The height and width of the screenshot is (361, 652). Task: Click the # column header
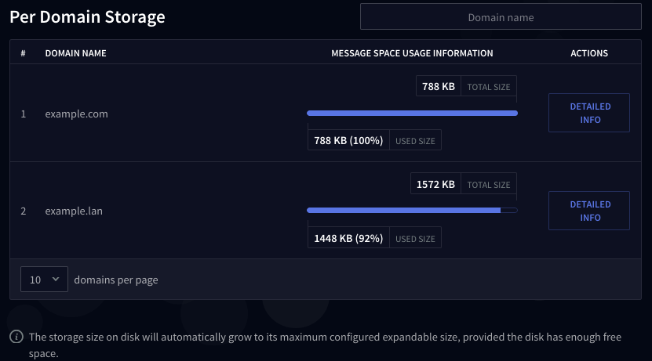24,53
